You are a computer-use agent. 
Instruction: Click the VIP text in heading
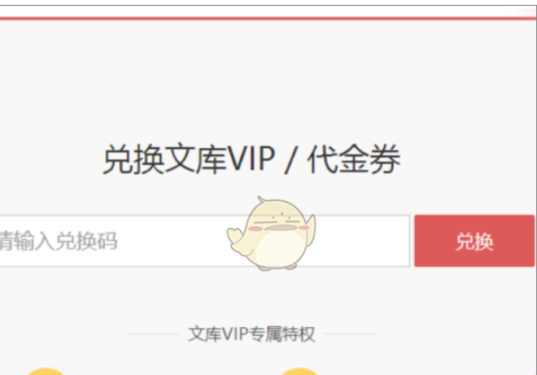tap(251, 159)
